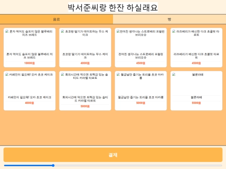Click the 4500원 price of 다크 초콜릿 타르트
226x169 pixels.
196,63
